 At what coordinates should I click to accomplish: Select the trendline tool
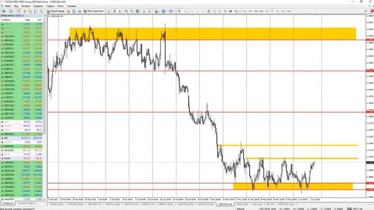pos(203,11)
